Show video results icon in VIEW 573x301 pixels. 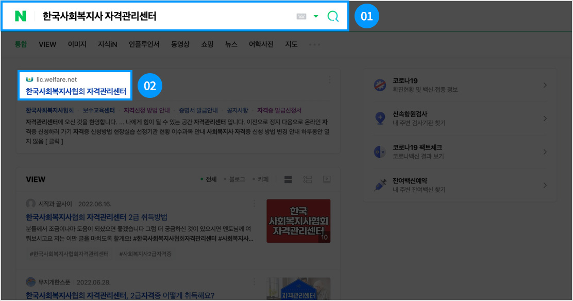(327, 179)
